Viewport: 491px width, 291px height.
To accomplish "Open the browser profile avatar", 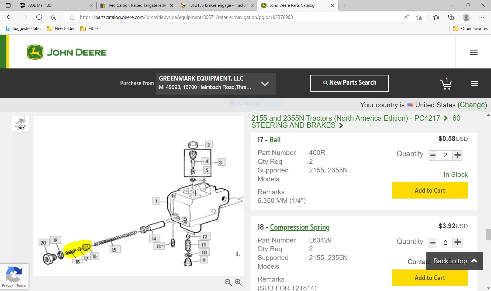I will coord(466,17).
